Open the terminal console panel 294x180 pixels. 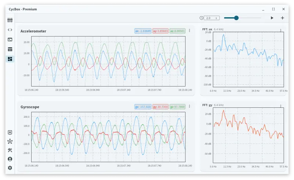(10, 40)
